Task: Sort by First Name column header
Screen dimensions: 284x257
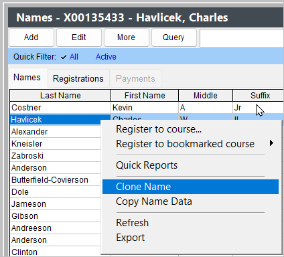Action: 145,96
